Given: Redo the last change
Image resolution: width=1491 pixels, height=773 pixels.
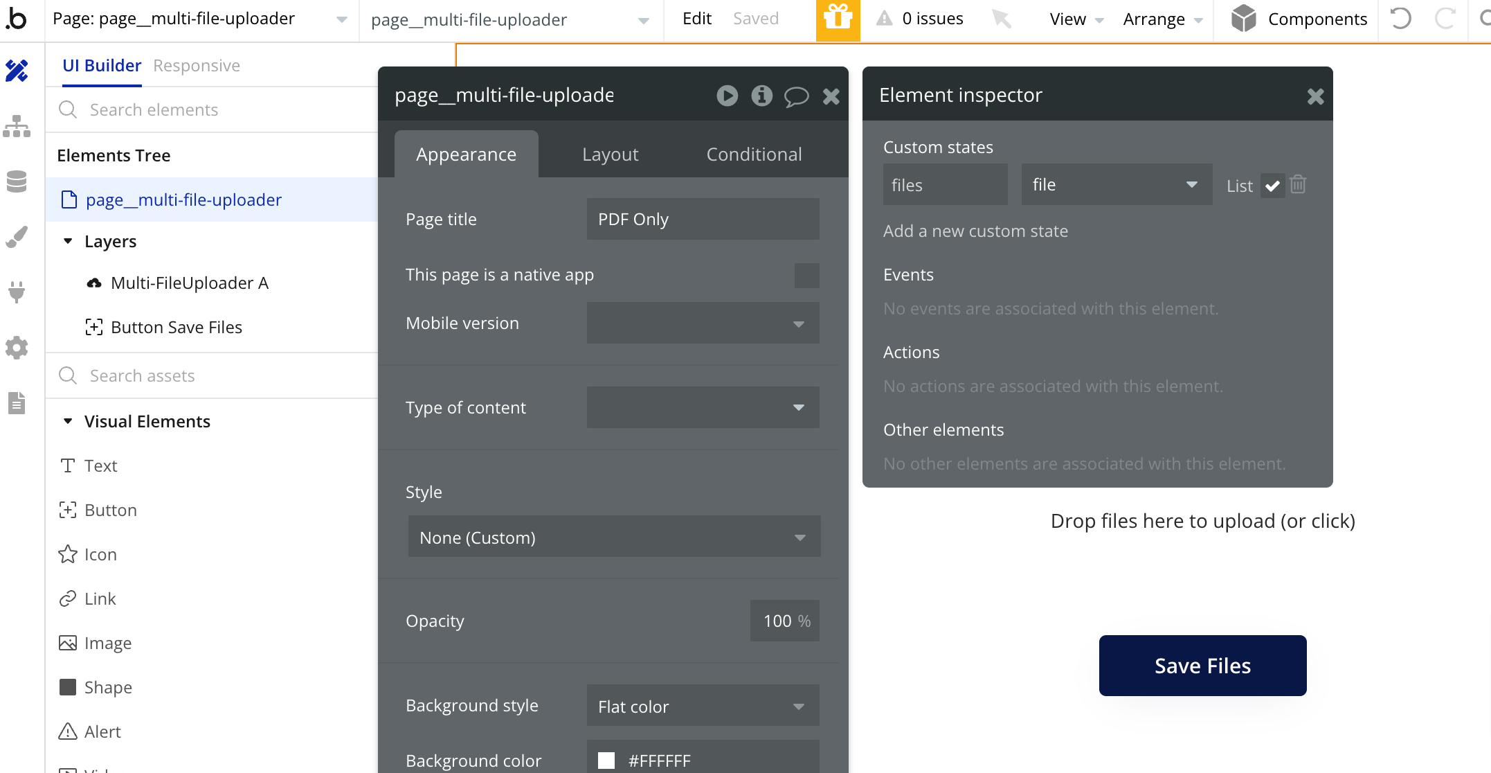Looking at the screenshot, I should [x=1445, y=19].
